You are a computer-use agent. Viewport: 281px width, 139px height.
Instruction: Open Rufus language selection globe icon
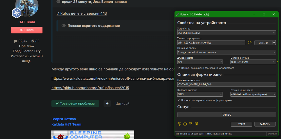pos(179,124)
